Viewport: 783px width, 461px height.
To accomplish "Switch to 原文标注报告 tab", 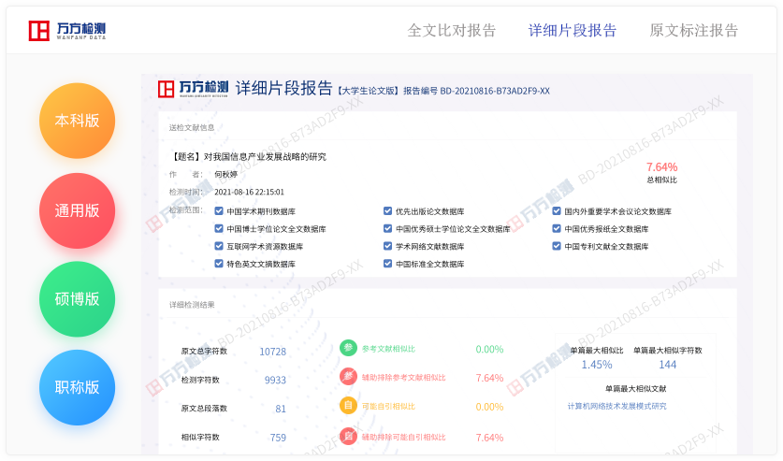I will 694,30.
